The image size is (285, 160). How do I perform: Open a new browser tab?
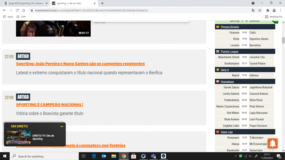[102, 3]
